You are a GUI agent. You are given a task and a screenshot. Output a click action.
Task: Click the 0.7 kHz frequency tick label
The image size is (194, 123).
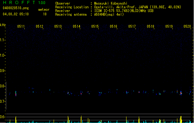click(x=2, y=101)
